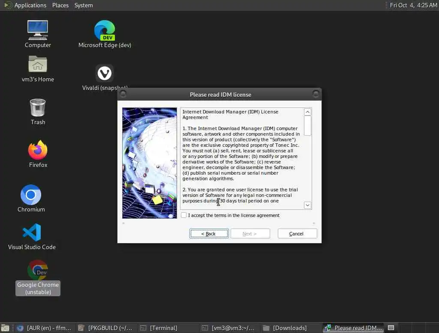This screenshot has width=439, height=333.
Task: Open vm3's Home folder icon
Action: coord(38,69)
